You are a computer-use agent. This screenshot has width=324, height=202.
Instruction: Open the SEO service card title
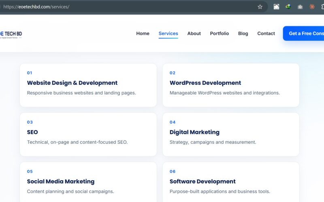pyautogui.click(x=32, y=132)
